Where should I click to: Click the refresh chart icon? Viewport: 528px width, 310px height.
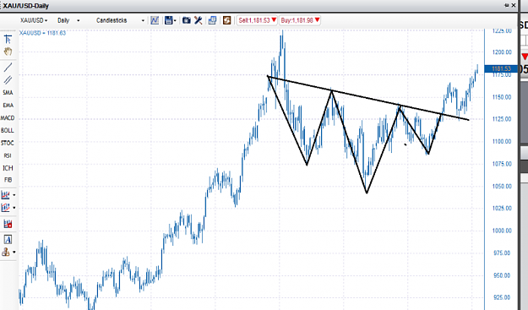click(x=227, y=20)
